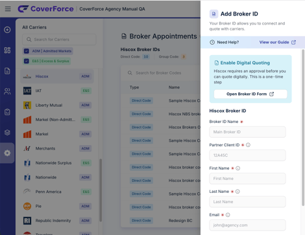This screenshot has width=305, height=235.
Task: Click the carriers list scrollbar
Action: pyautogui.click(x=101, y=190)
